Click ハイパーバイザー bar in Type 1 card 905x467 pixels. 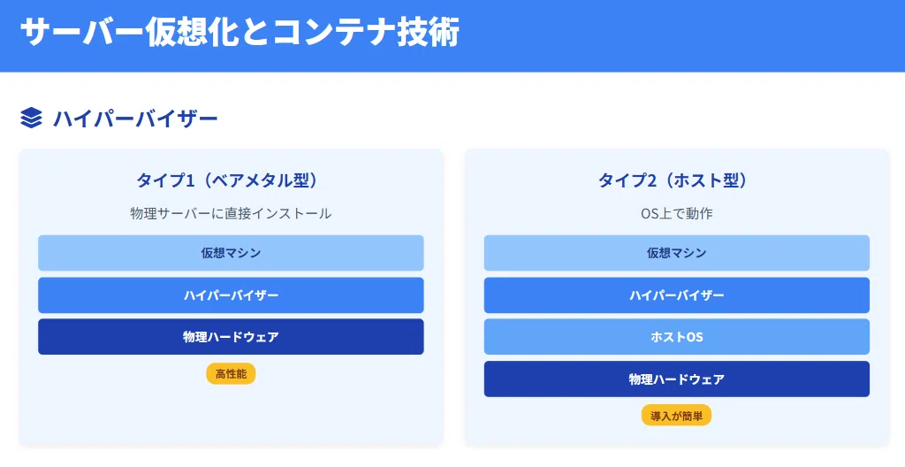point(231,295)
